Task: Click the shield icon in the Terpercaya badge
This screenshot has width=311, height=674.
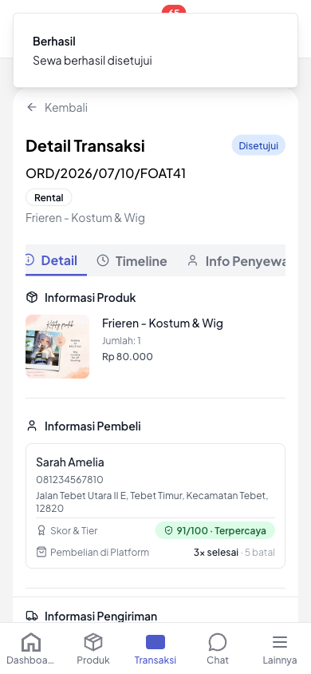Action: click(168, 530)
